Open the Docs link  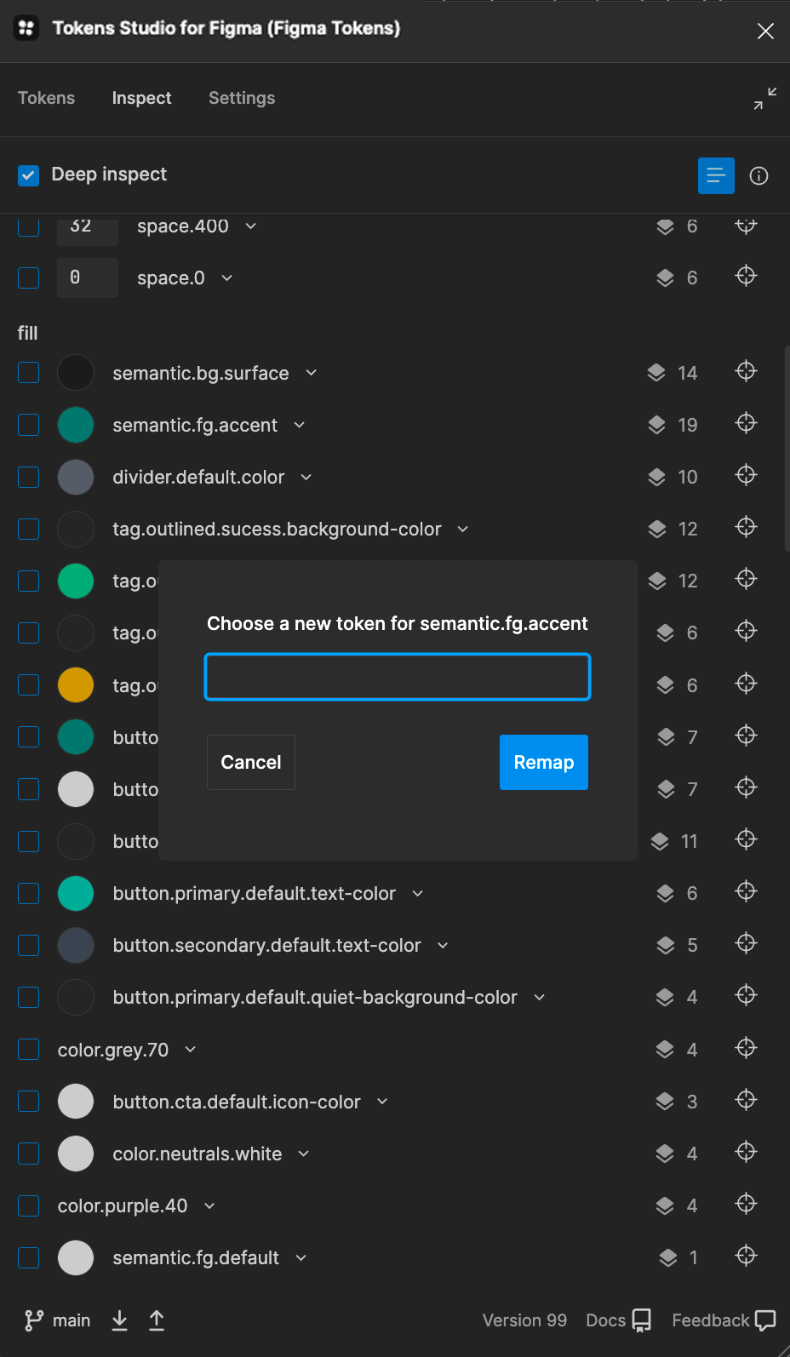tap(605, 1320)
